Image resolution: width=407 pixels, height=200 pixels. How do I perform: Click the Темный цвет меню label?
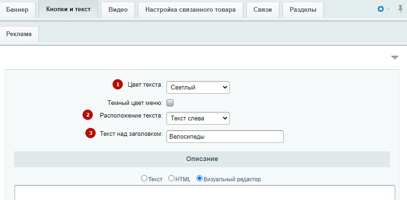click(135, 103)
